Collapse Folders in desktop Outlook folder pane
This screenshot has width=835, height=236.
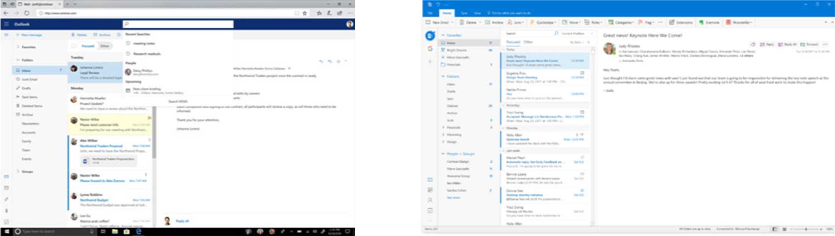[x=443, y=76]
